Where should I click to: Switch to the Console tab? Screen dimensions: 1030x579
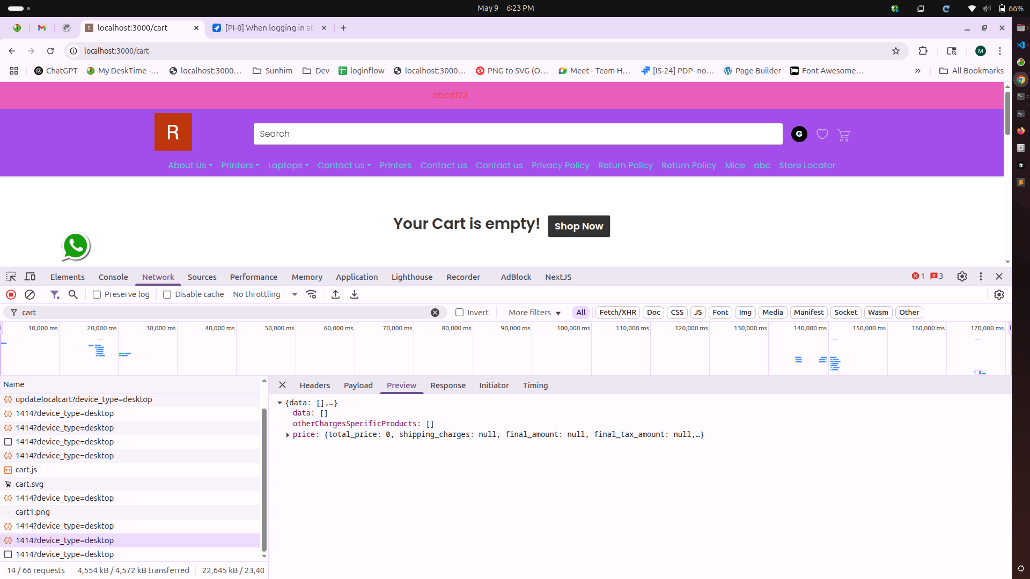(x=113, y=277)
